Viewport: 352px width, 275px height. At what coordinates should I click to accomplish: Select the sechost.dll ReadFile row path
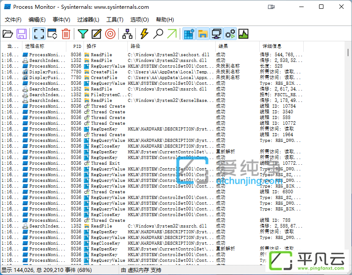168,54
